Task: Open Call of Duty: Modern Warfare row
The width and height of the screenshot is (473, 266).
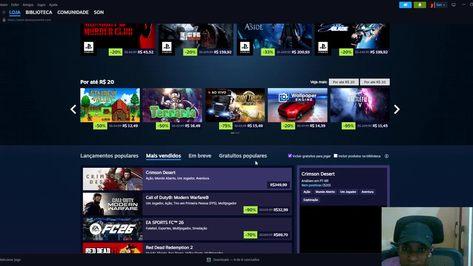Action: click(187, 204)
